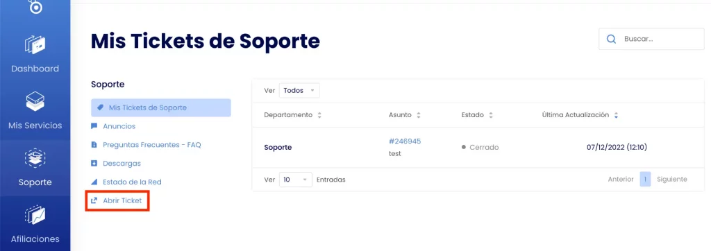711x251 pixels.
Task: Click the Abrir Ticket external-link icon
Action: pos(94,200)
